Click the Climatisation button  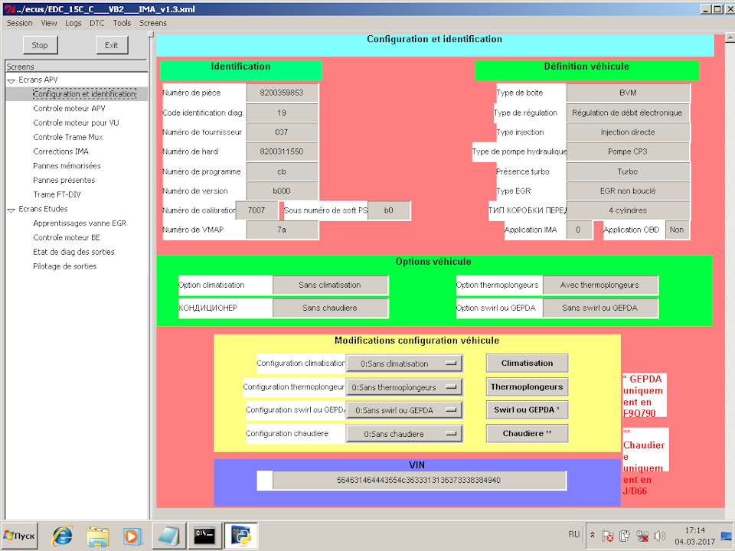tap(527, 363)
